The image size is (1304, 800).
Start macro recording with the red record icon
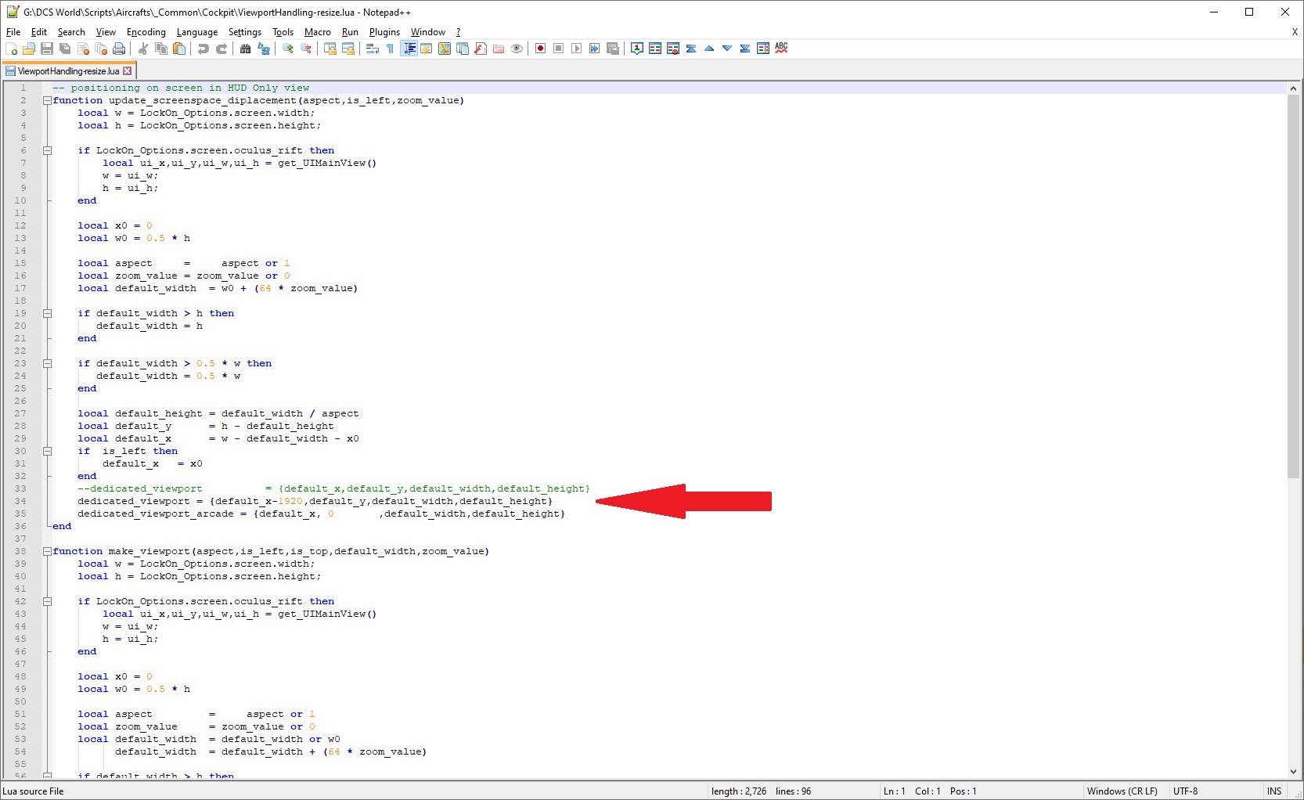[x=540, y=49]
